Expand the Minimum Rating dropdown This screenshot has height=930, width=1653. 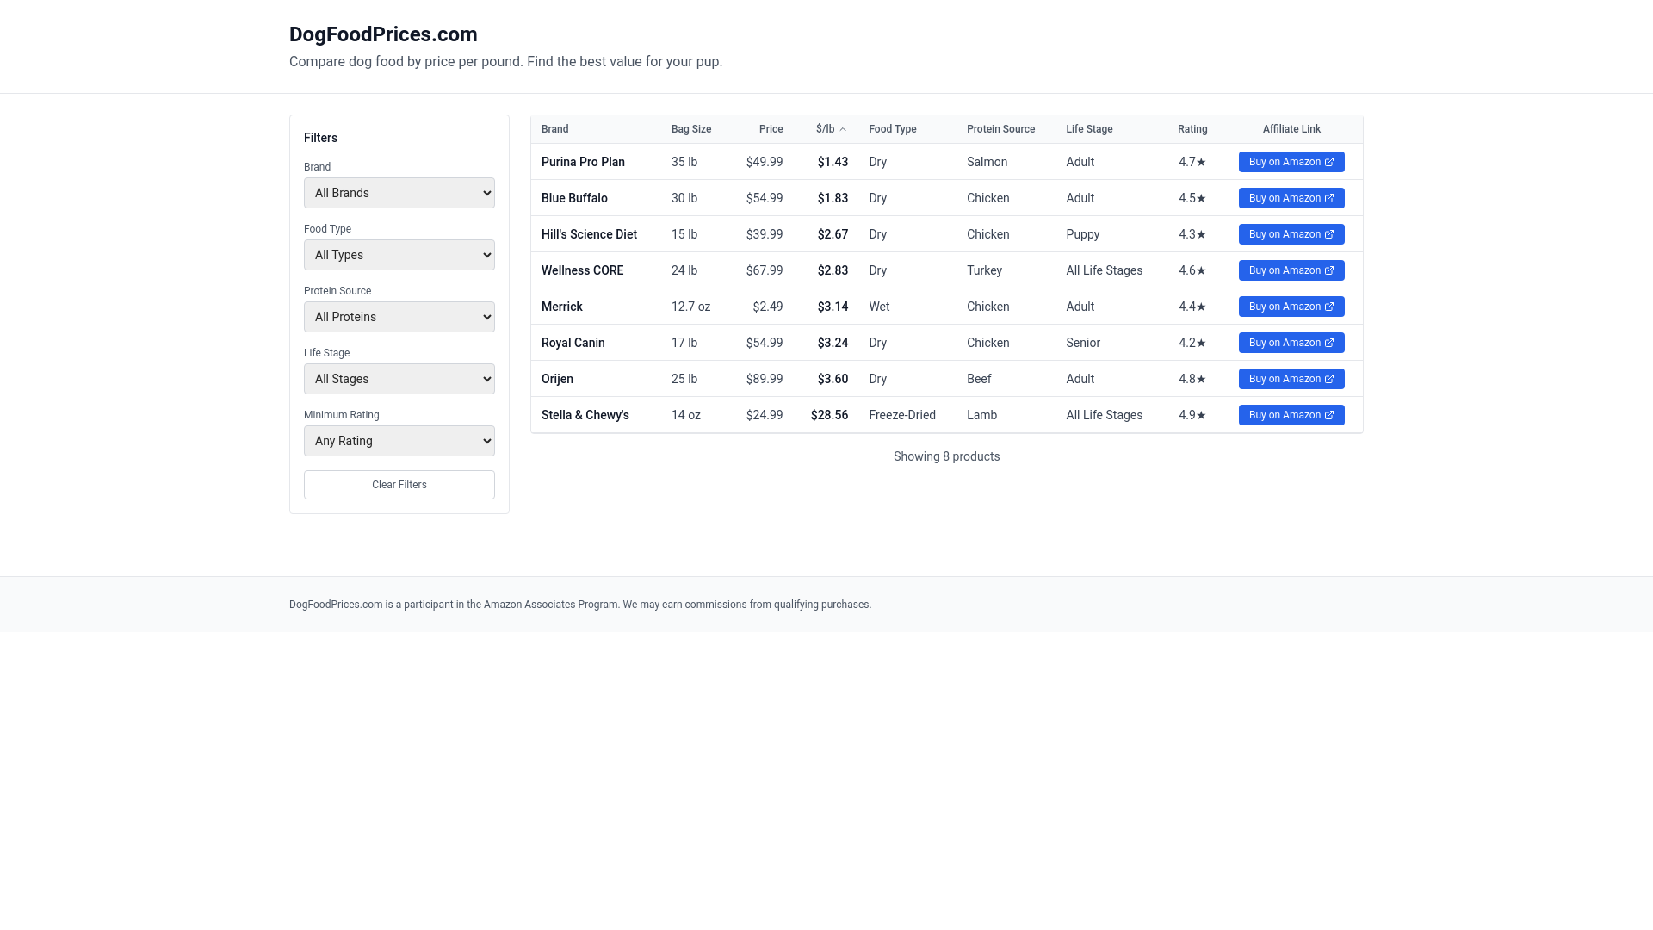[399, 441]
